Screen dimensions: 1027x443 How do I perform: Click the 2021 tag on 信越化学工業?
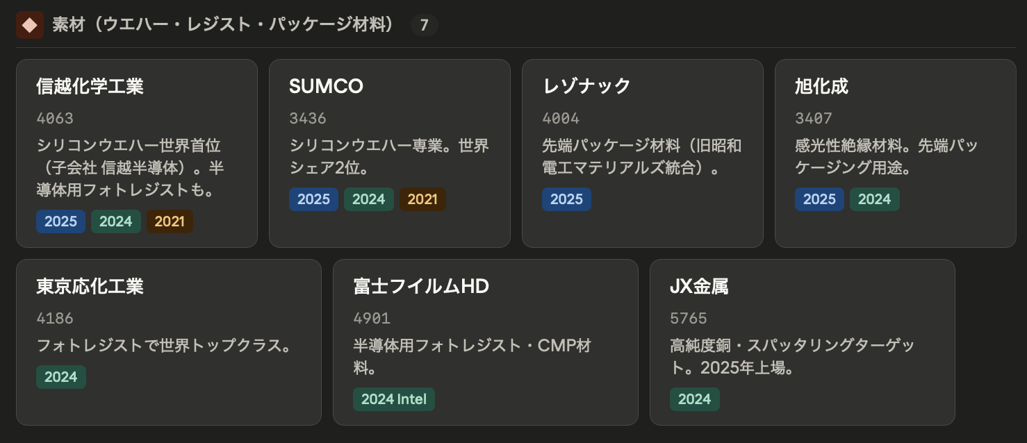[170, 221]
